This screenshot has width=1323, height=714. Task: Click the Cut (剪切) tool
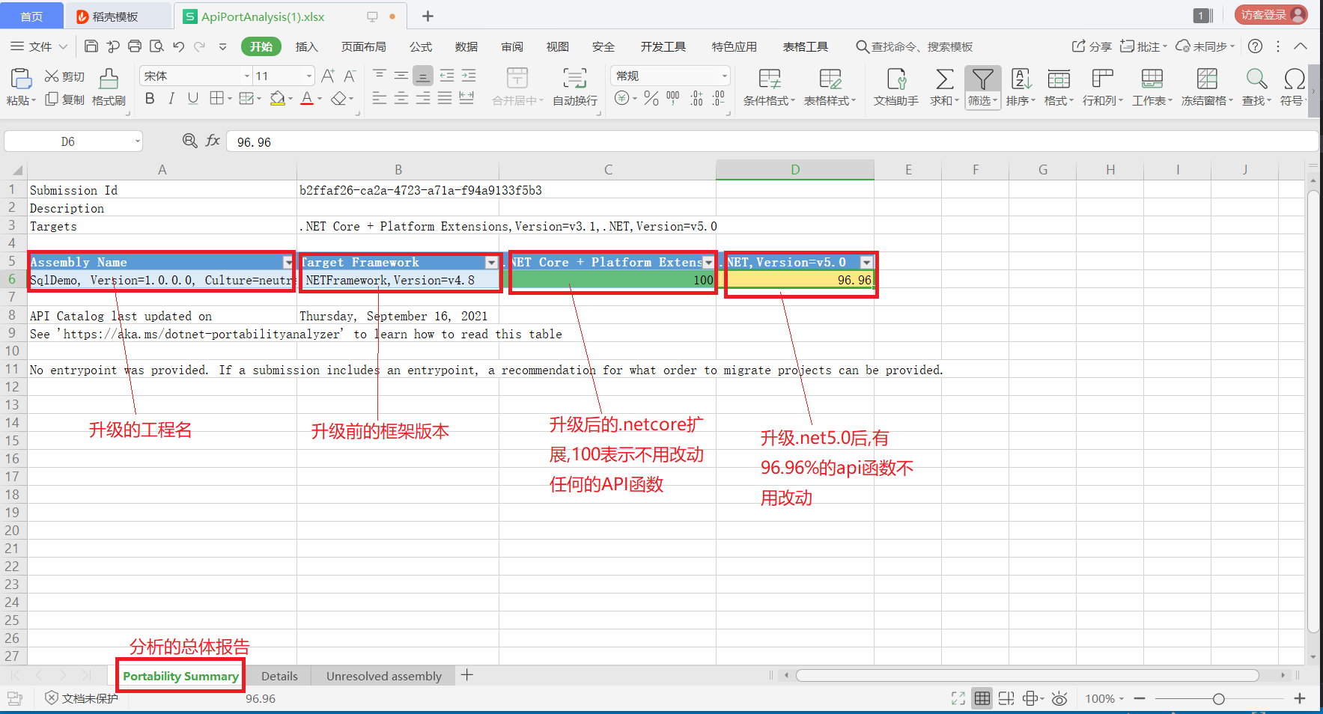pos(64,76)
